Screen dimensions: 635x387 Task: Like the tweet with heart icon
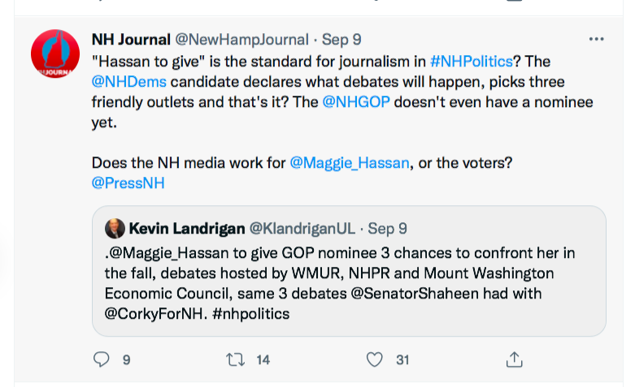(374, 359)
